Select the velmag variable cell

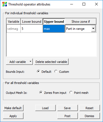tap(14, 29)
